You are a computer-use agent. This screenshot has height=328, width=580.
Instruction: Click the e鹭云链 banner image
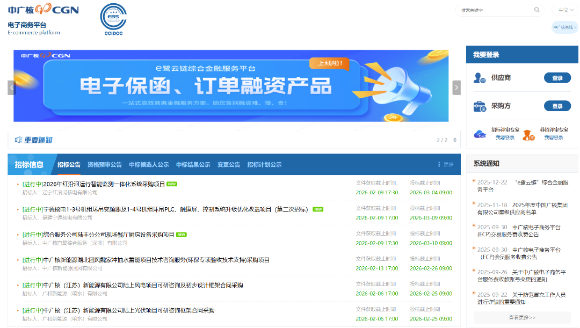tap(231, 86)
